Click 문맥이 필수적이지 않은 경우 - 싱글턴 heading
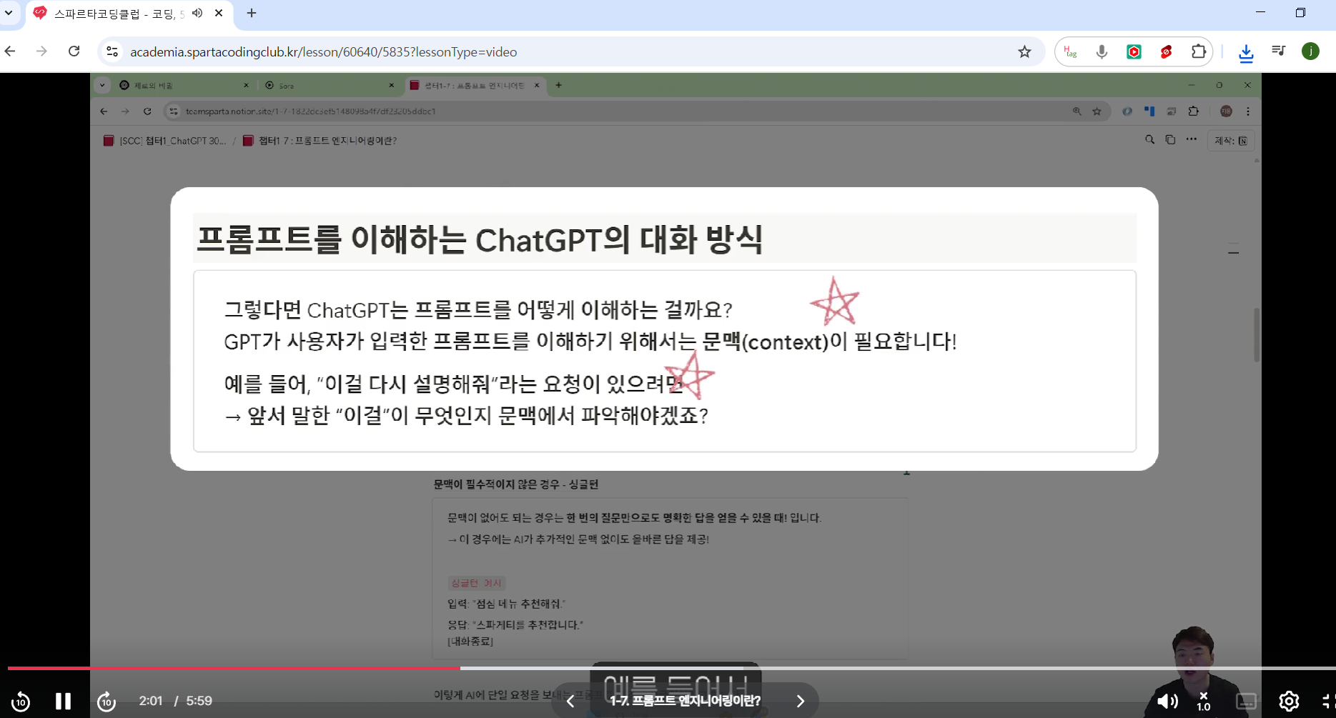The image size is (1336, 718). pos(515,484)
